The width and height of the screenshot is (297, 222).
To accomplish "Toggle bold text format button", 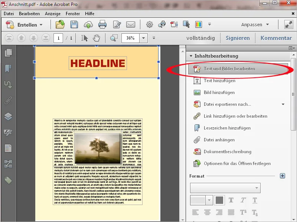I will click(x=231, y=200).
